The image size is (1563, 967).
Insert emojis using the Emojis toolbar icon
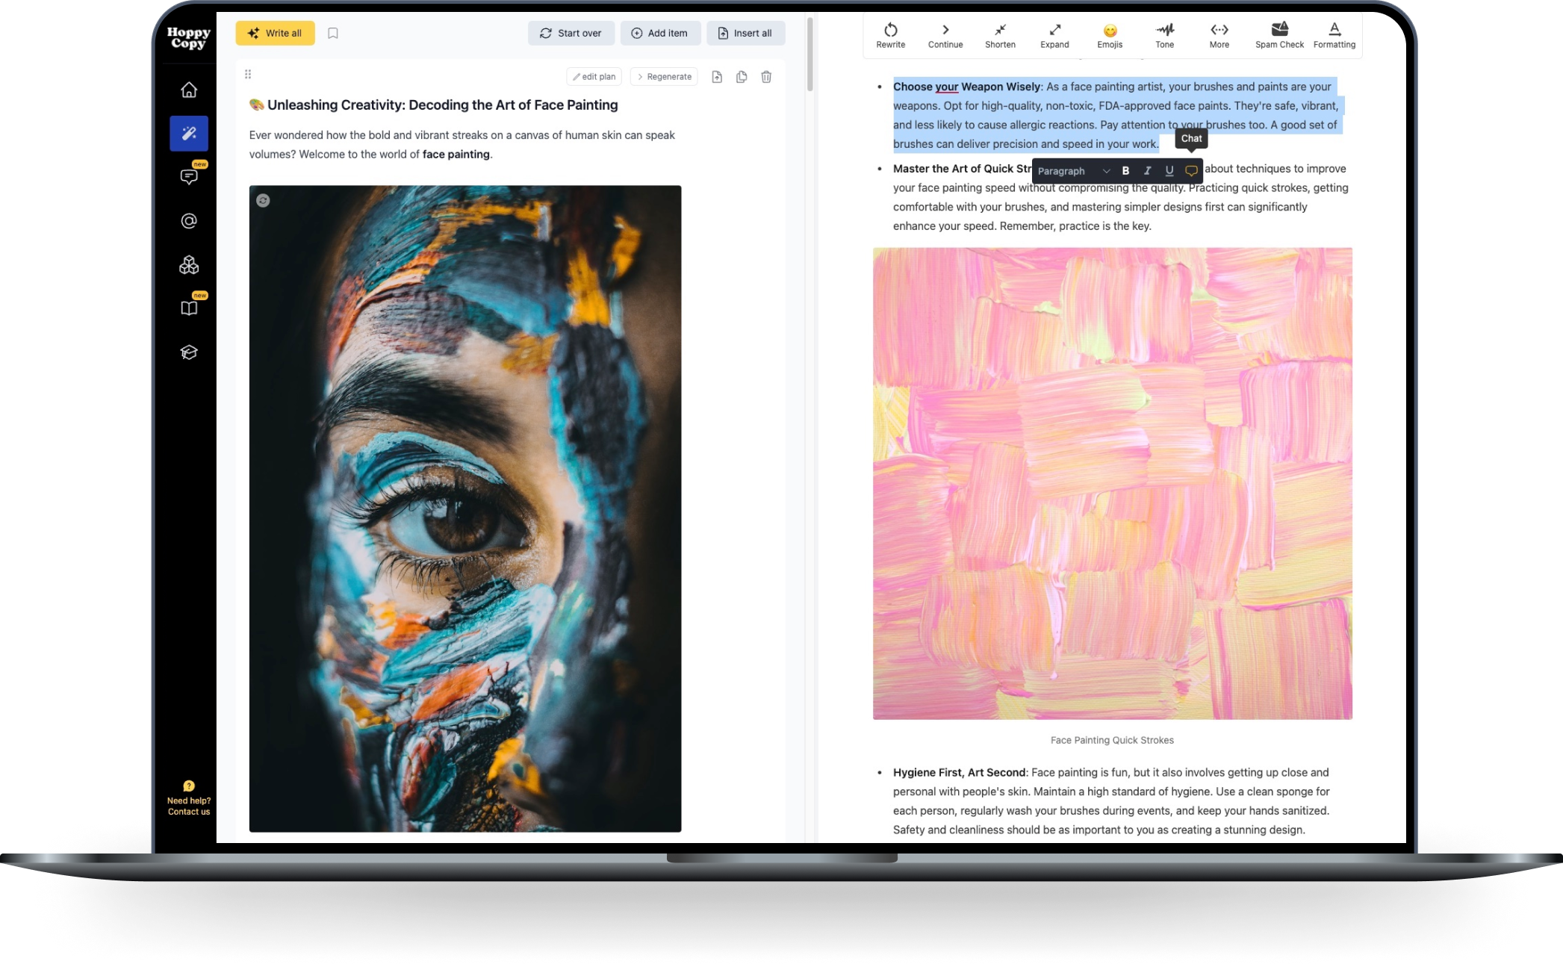click(x=1110, y=34)
